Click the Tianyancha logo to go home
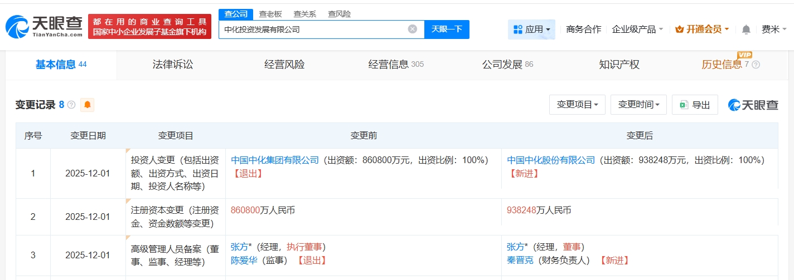Image resolution: width=794 pixels, height=280 pixels. point(43,26)
